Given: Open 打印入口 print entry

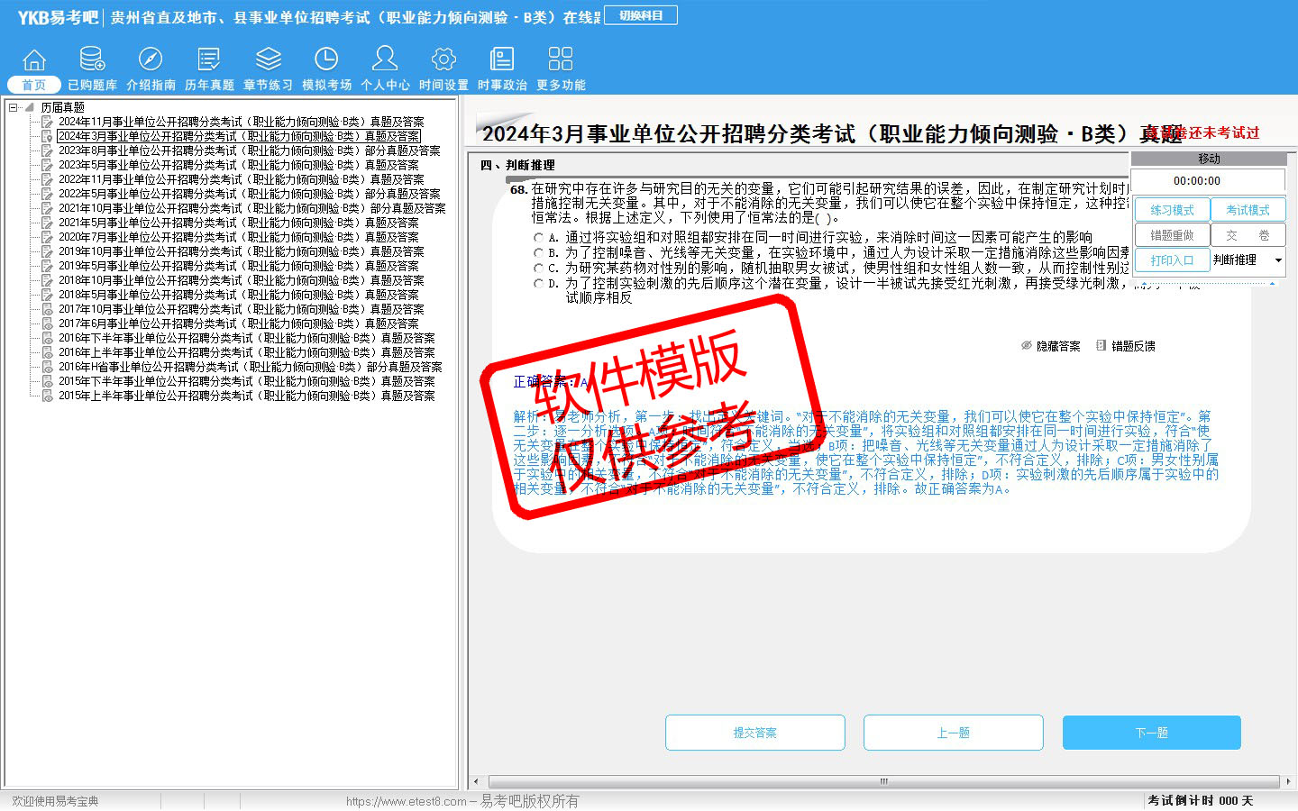Looking at the screenshot, I should pyautogui.click(x=1172, y=260).
